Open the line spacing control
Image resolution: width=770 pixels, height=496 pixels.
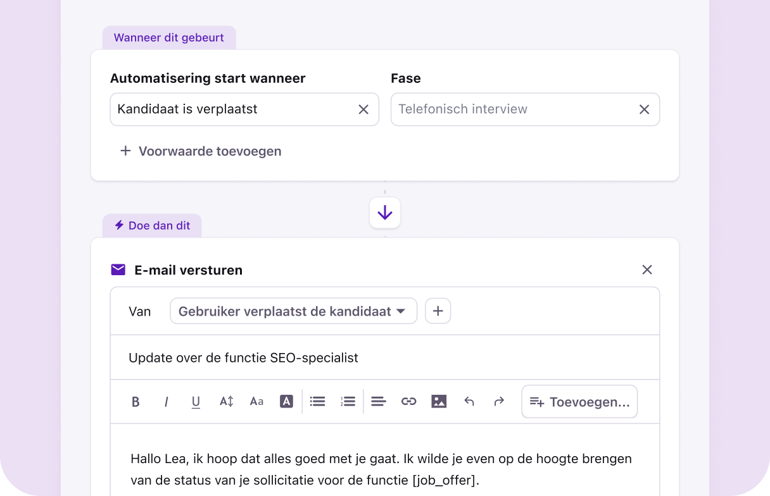226,401
